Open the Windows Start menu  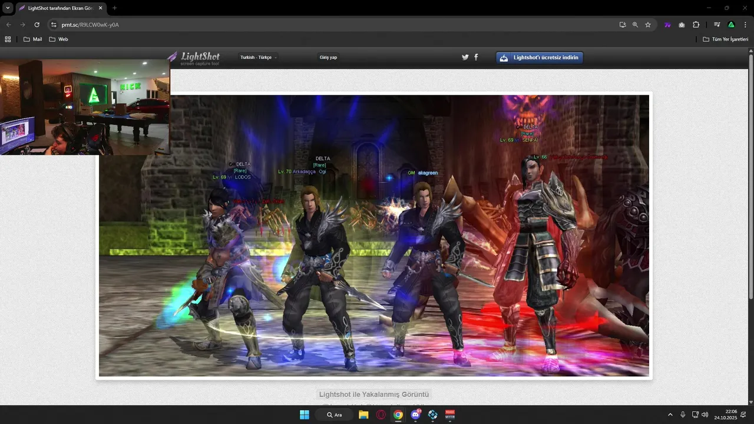pyautogui.click(x=305, y=415)
